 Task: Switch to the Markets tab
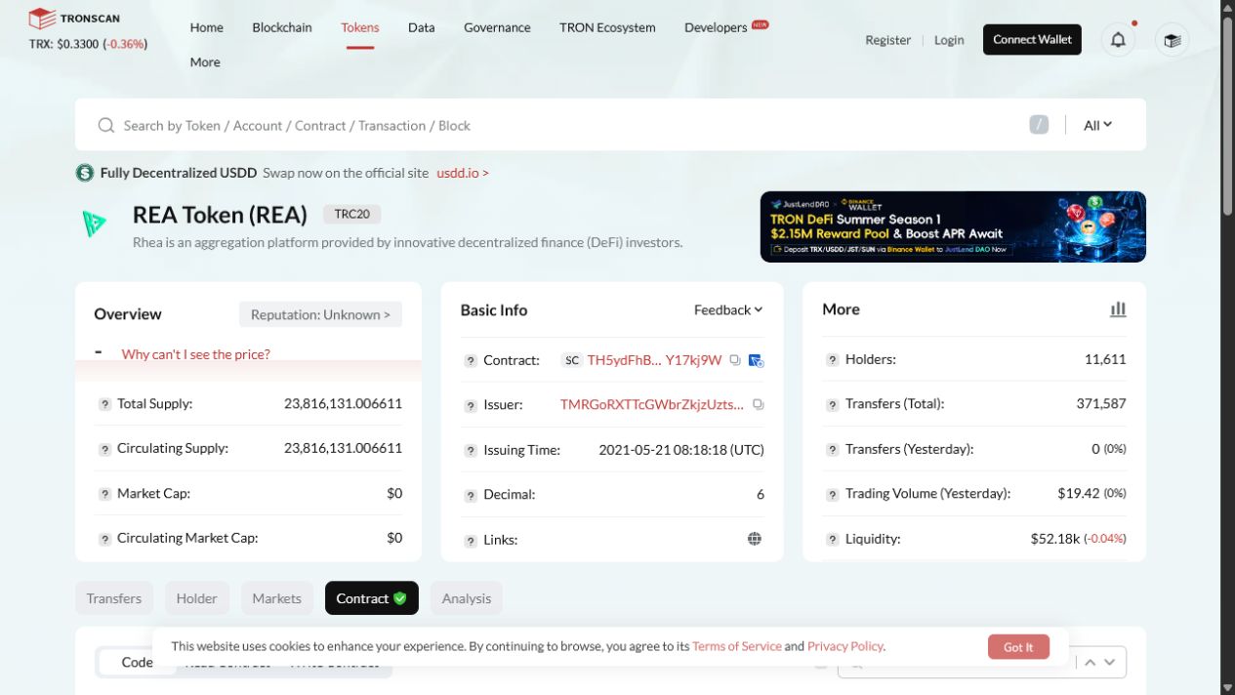click(x=277, y=598)
